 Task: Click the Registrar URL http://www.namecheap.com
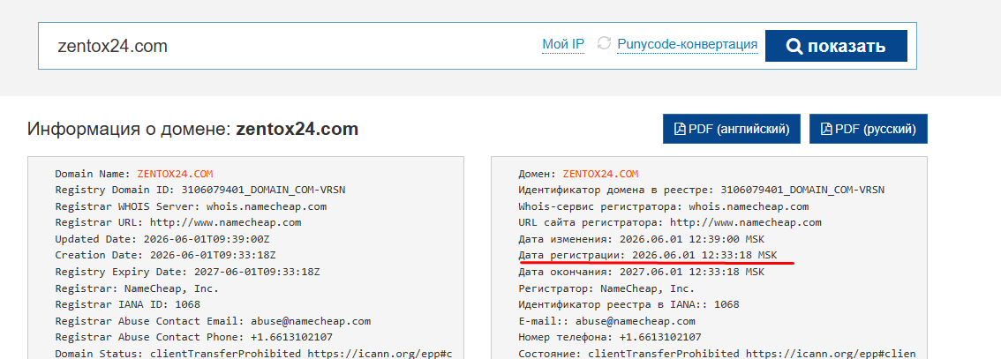[x=225, y=222]
